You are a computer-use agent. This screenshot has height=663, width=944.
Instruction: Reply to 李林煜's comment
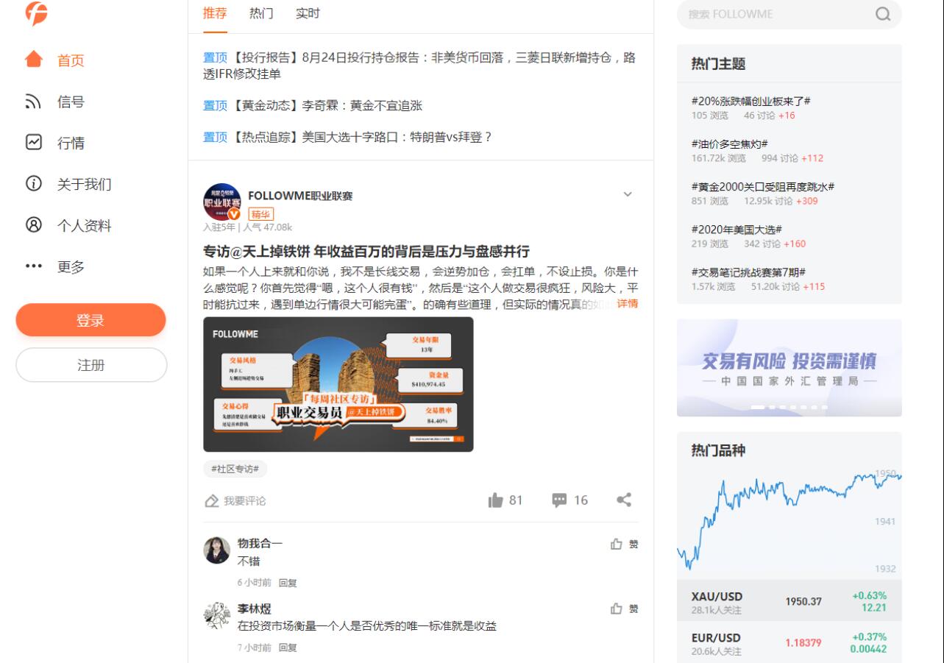(288, 648)
